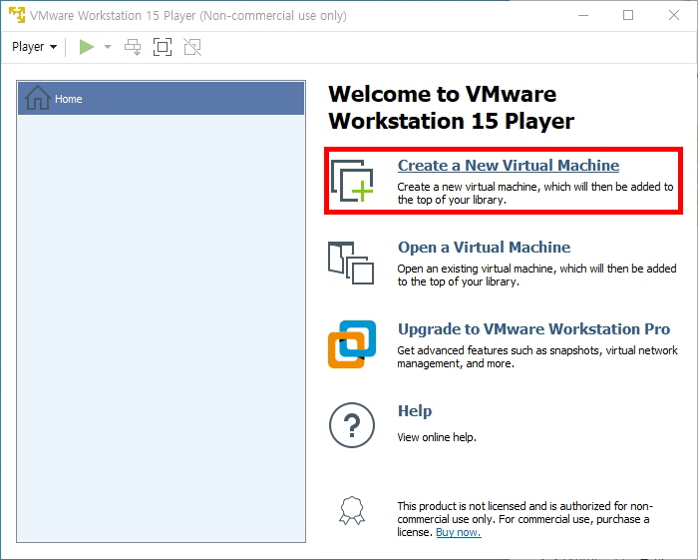The image size is (698, 560).
Task: Click the Workstation Pro orange-blue logo icon
Action: tap(352, 344)
